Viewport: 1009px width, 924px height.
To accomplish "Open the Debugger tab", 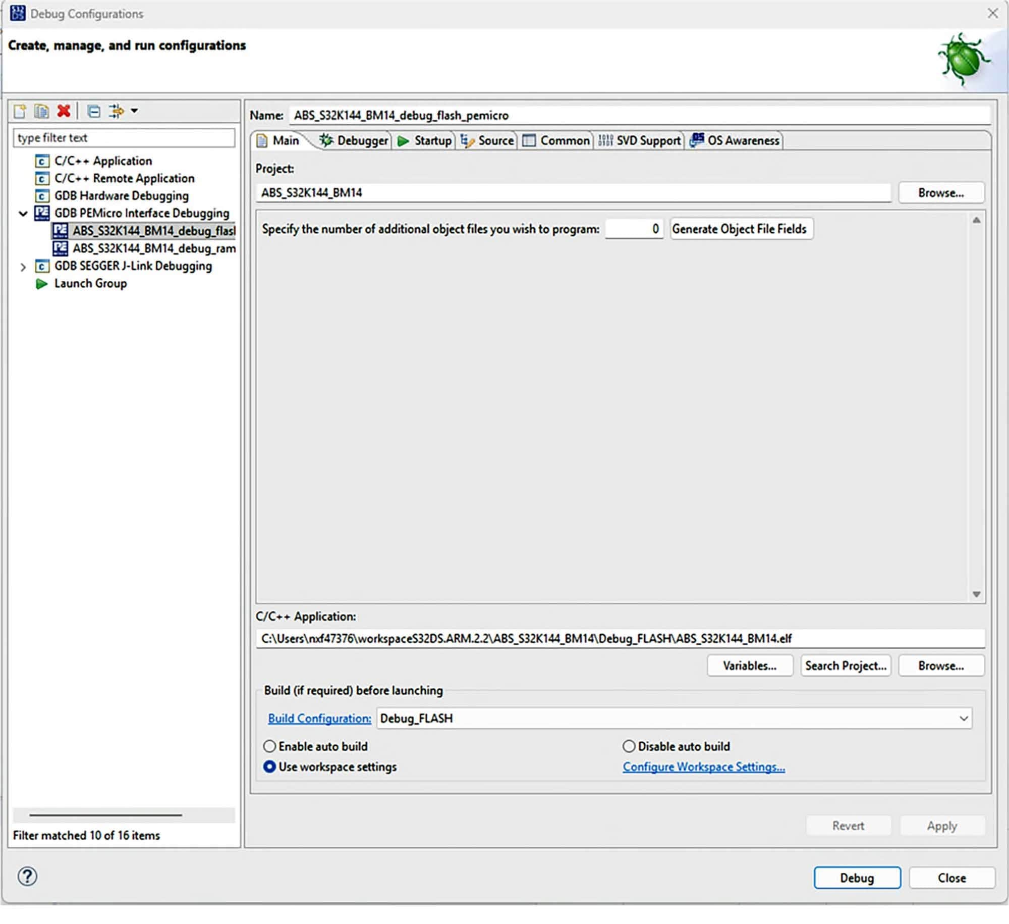I will click(x=355, y=140).
